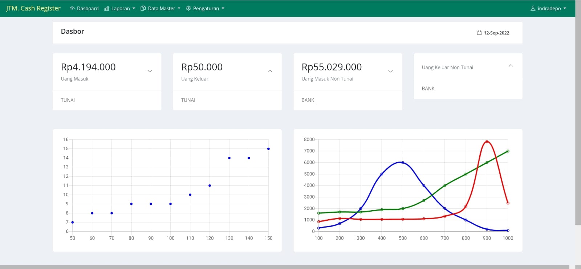Expand the Uang Masuk card chevron
This screenshot has height=269, width=581.
click(x=150, y=71)
